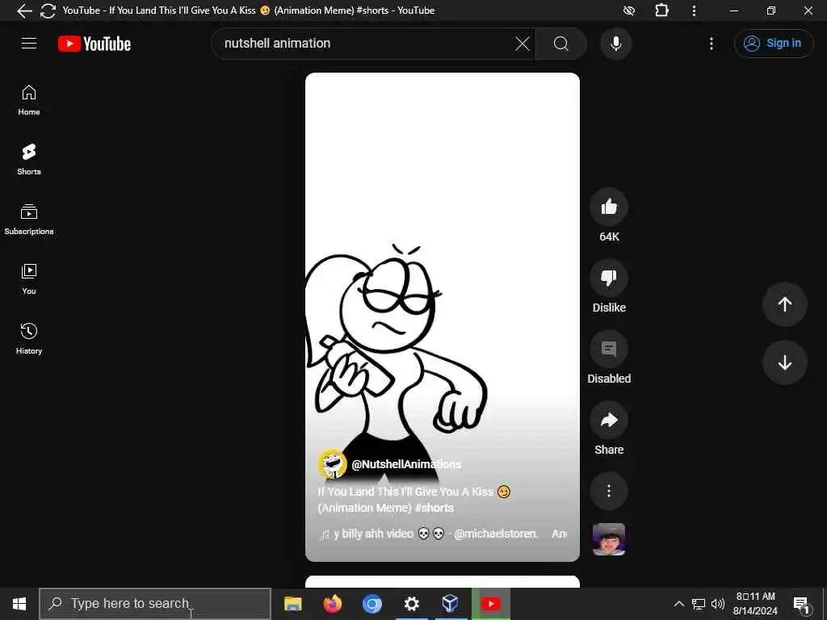Open more actions menu beside the Short
The height and width of the screenshot is (620, 827).
609,491
